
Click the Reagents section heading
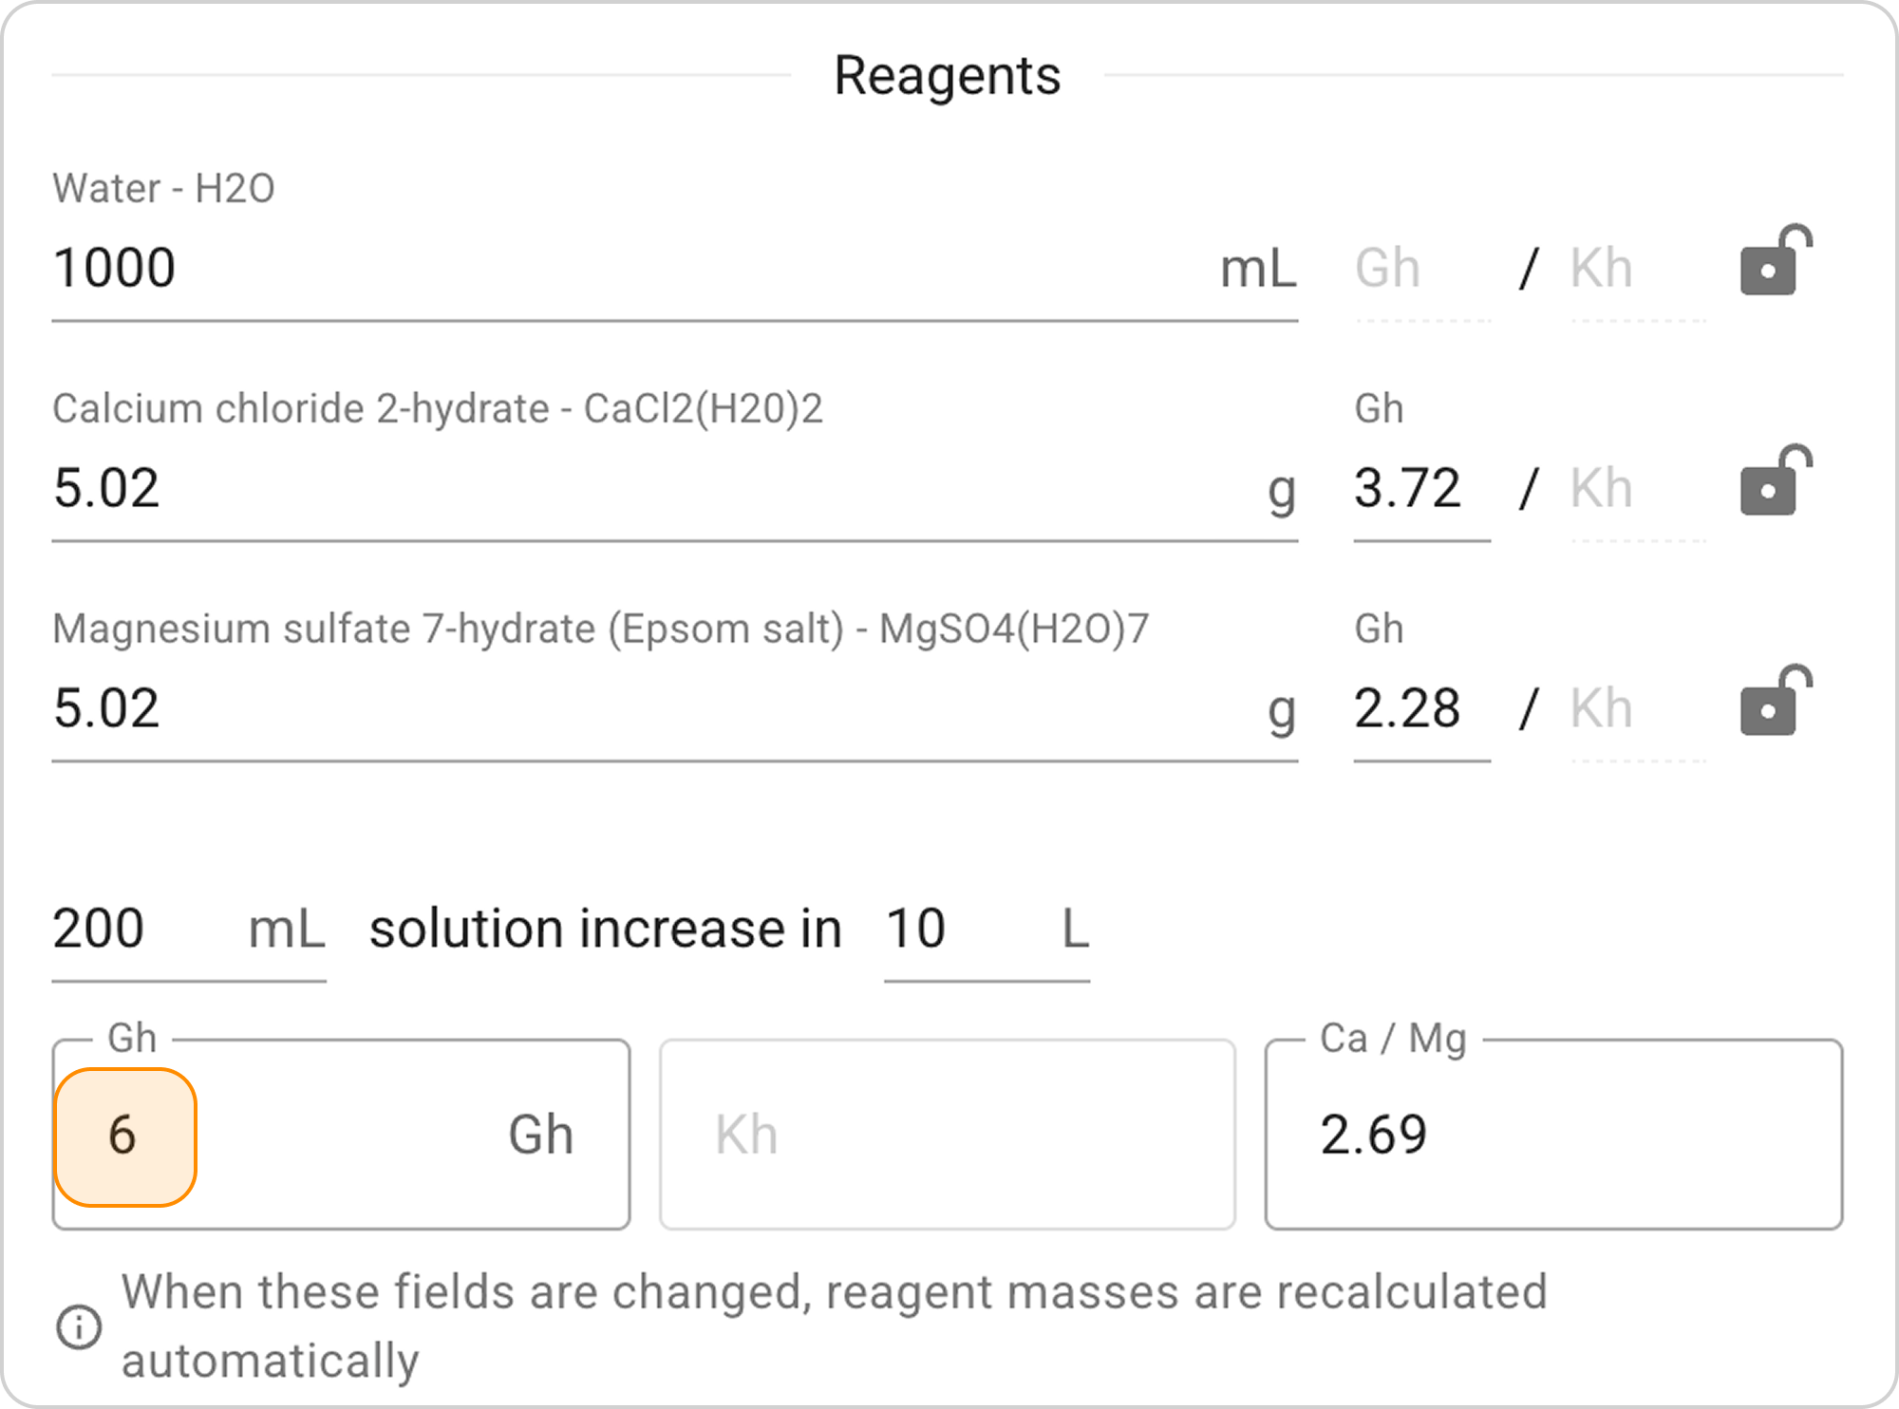pos(947,76)
